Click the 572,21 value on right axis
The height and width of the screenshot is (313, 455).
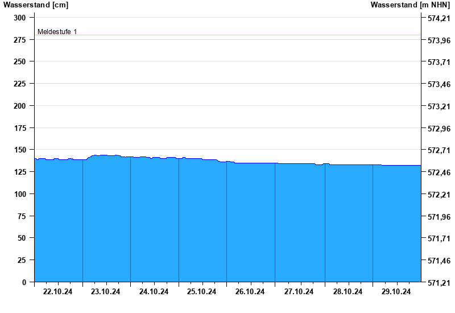(x=439, y=195)
